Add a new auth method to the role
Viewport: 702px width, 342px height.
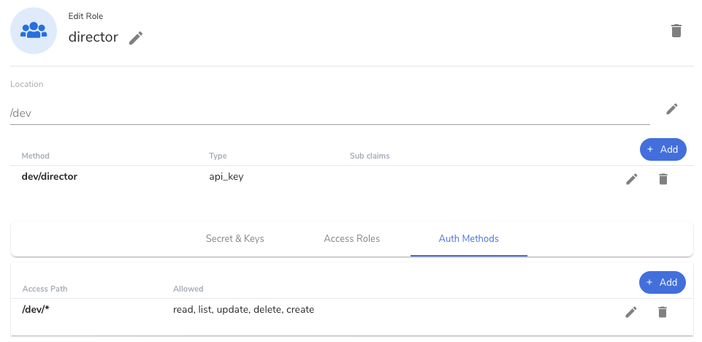click(x=663, y=149)
